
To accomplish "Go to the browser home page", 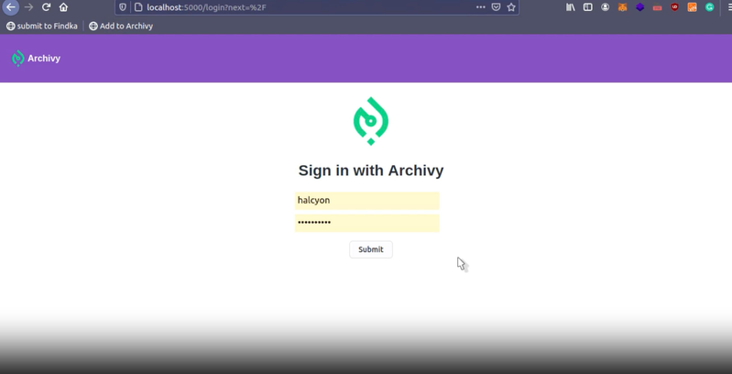I will (63, 7).
